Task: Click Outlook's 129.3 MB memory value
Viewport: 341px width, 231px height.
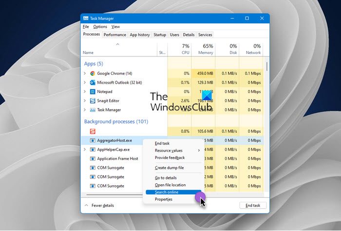Action: click(x=205, y=83)
